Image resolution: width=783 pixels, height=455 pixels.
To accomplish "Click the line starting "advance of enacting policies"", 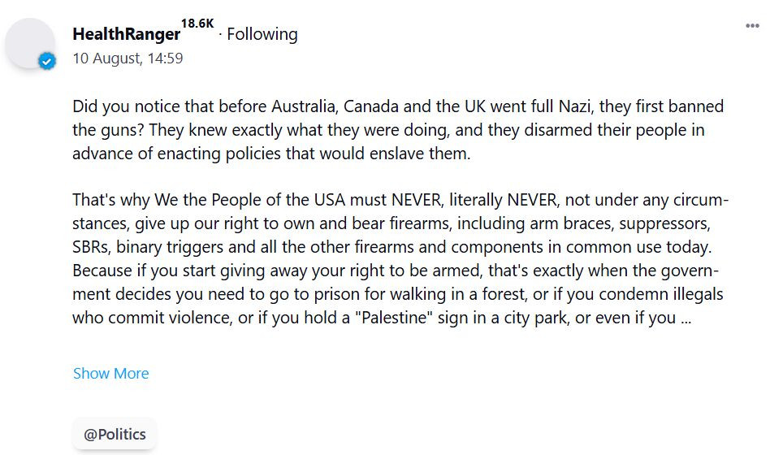I will click(271, 154).
